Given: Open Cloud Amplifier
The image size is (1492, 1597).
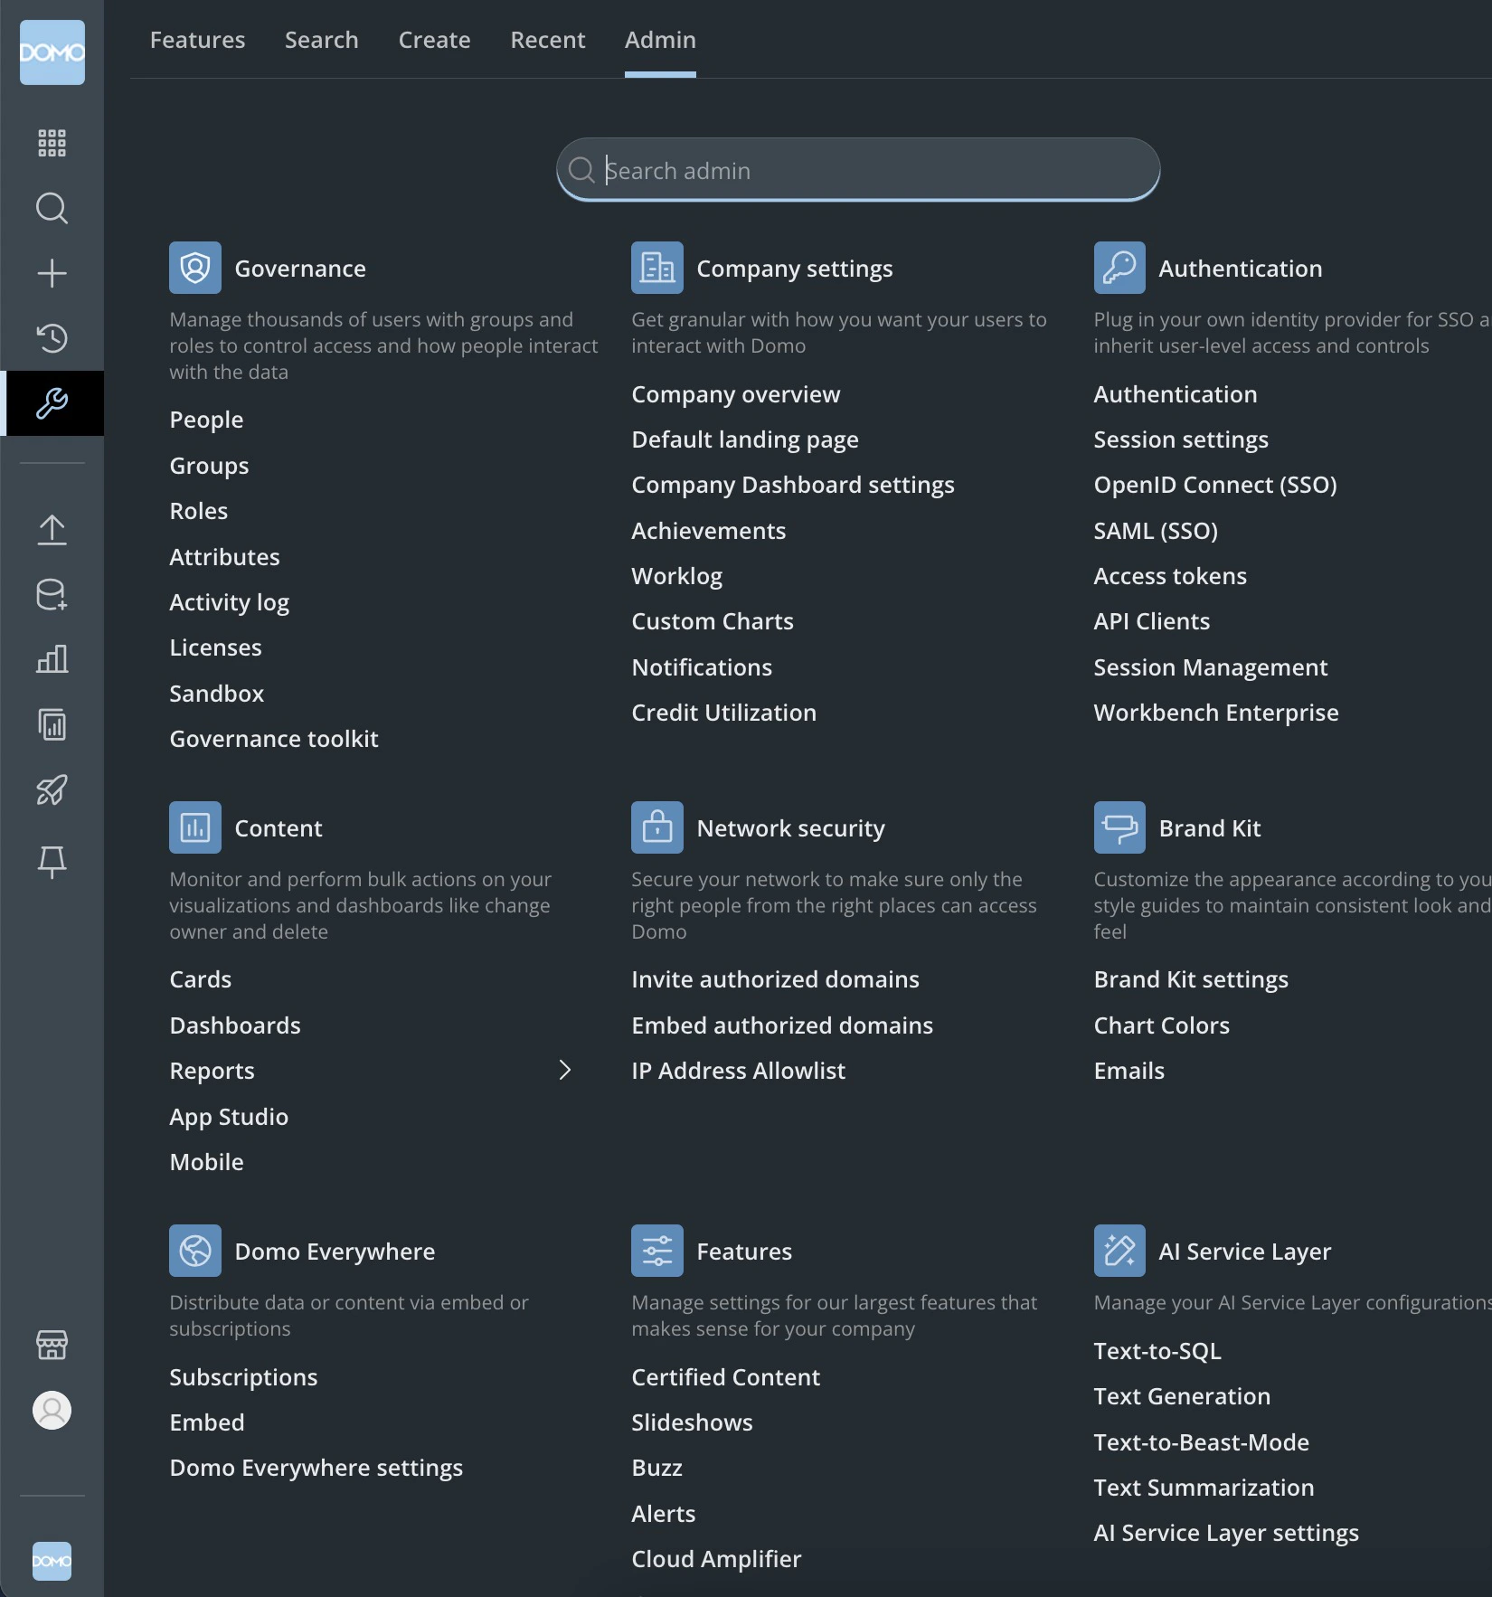Looking at the screenshot, I should click(x=716, y=1559).
